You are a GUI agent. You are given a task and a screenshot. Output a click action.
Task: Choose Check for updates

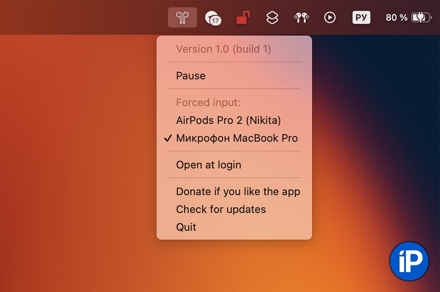click(234, 210)
